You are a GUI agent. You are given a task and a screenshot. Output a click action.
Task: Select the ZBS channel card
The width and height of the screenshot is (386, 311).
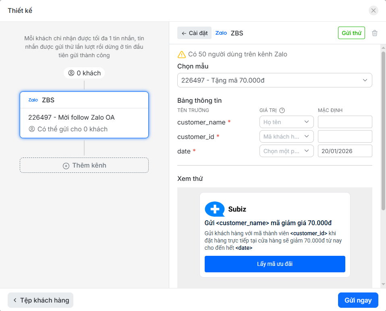[x=84, y=115]
